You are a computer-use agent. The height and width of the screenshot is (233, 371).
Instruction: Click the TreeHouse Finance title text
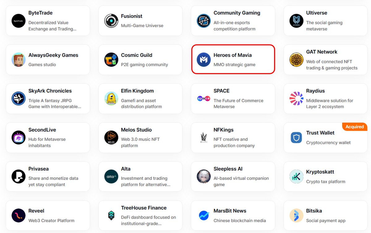pos(144,208)
